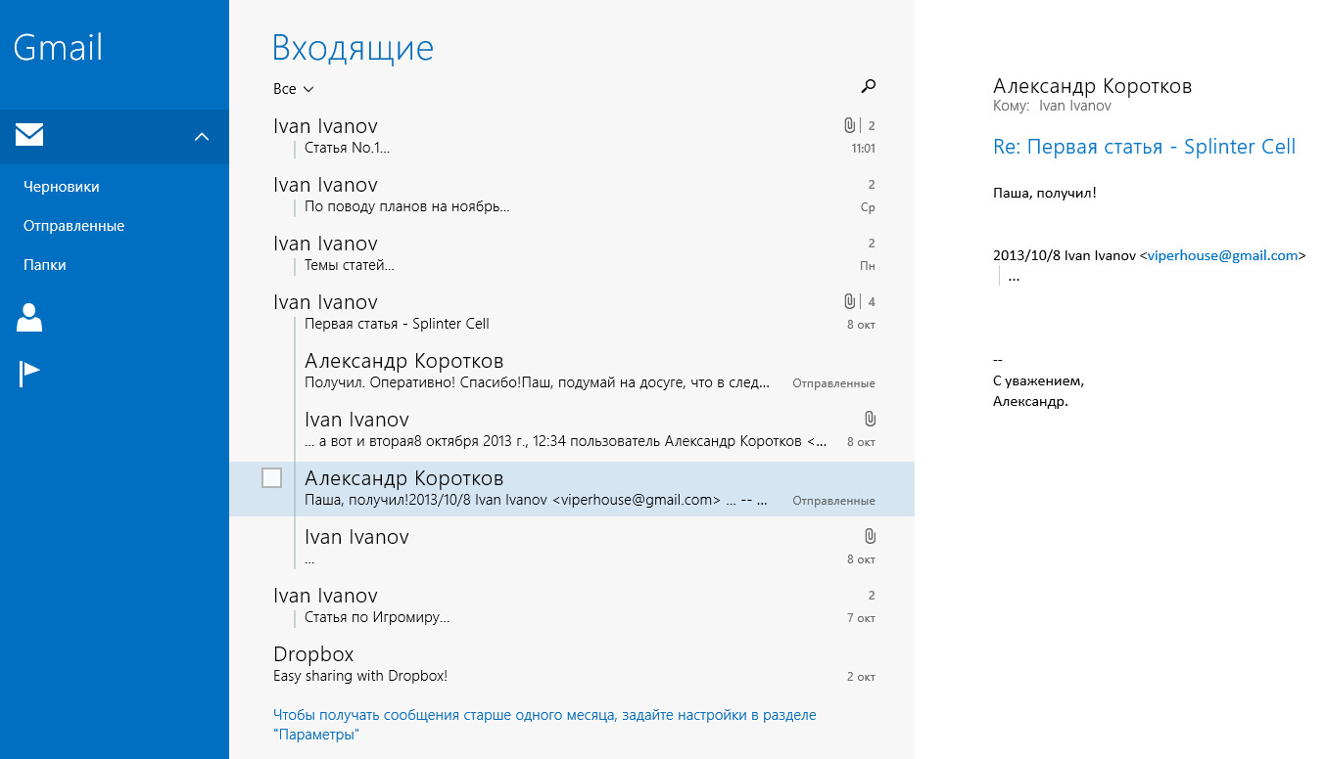Open the flagged messages flag icon
Image resolution: width=1325 pixels, height=759 pixels.
[29, 374]
